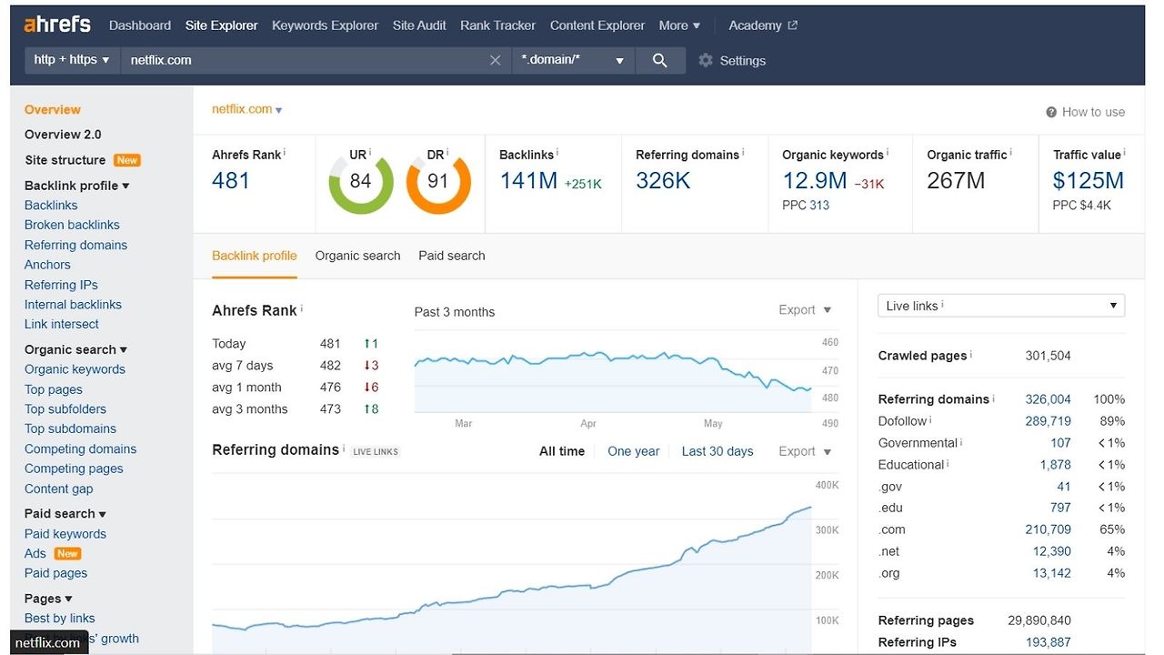Go to Site Explorer
The image size is (1164, 655).
tap(222, 25)
